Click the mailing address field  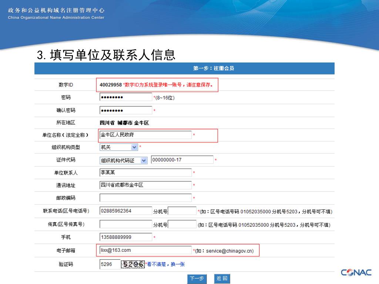pos(145,185)
